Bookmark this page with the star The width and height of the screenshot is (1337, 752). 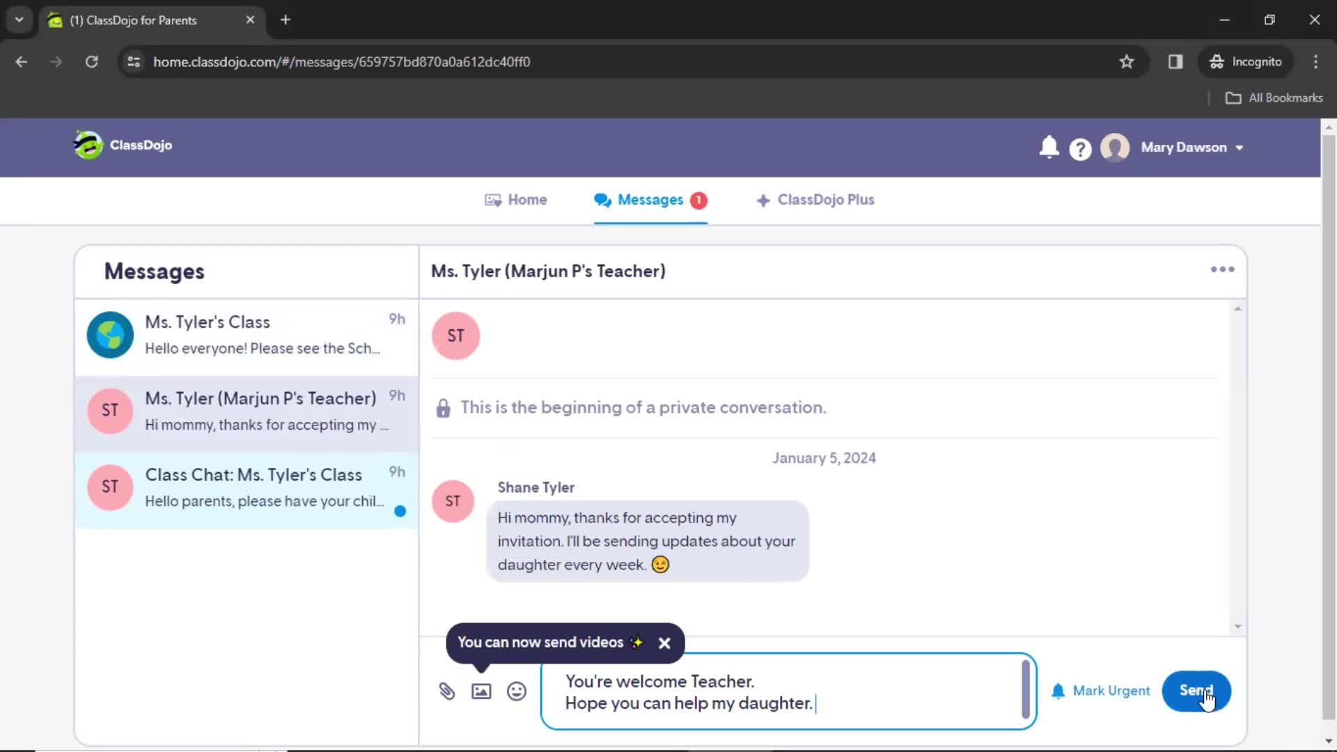click(x=1126, y=62)
